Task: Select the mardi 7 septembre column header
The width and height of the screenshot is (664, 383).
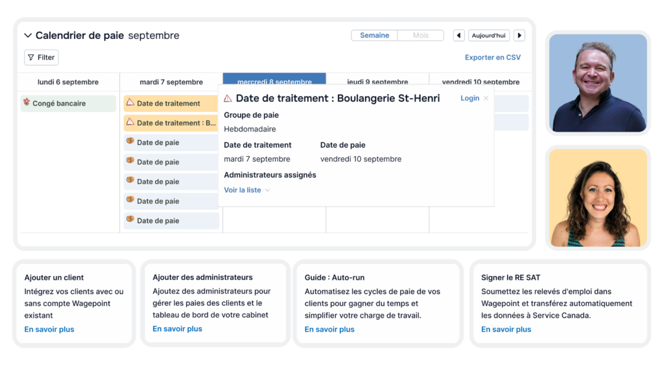Action: point(171,82)
